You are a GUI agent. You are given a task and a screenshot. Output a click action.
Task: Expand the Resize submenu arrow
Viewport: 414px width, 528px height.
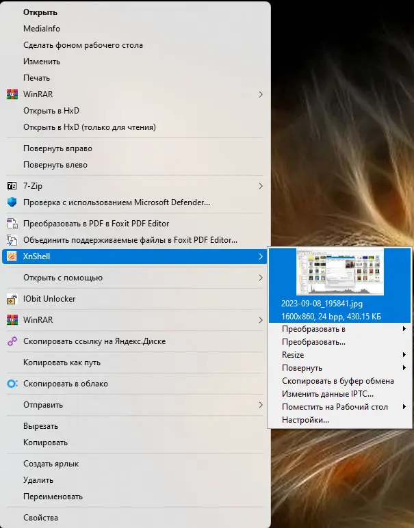[x=404, y=354]
